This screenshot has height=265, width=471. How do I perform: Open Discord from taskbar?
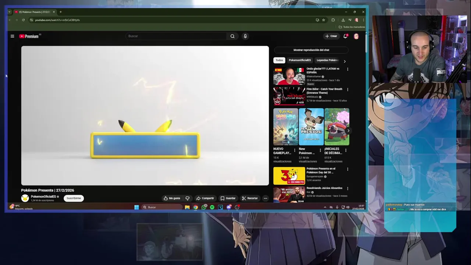click(x=229, y=207)
